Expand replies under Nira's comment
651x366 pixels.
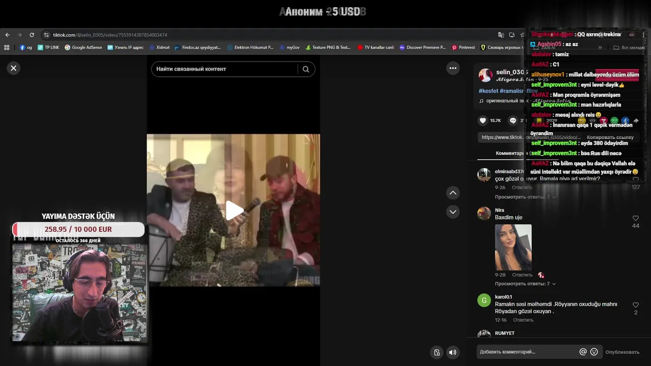point(525,284)
